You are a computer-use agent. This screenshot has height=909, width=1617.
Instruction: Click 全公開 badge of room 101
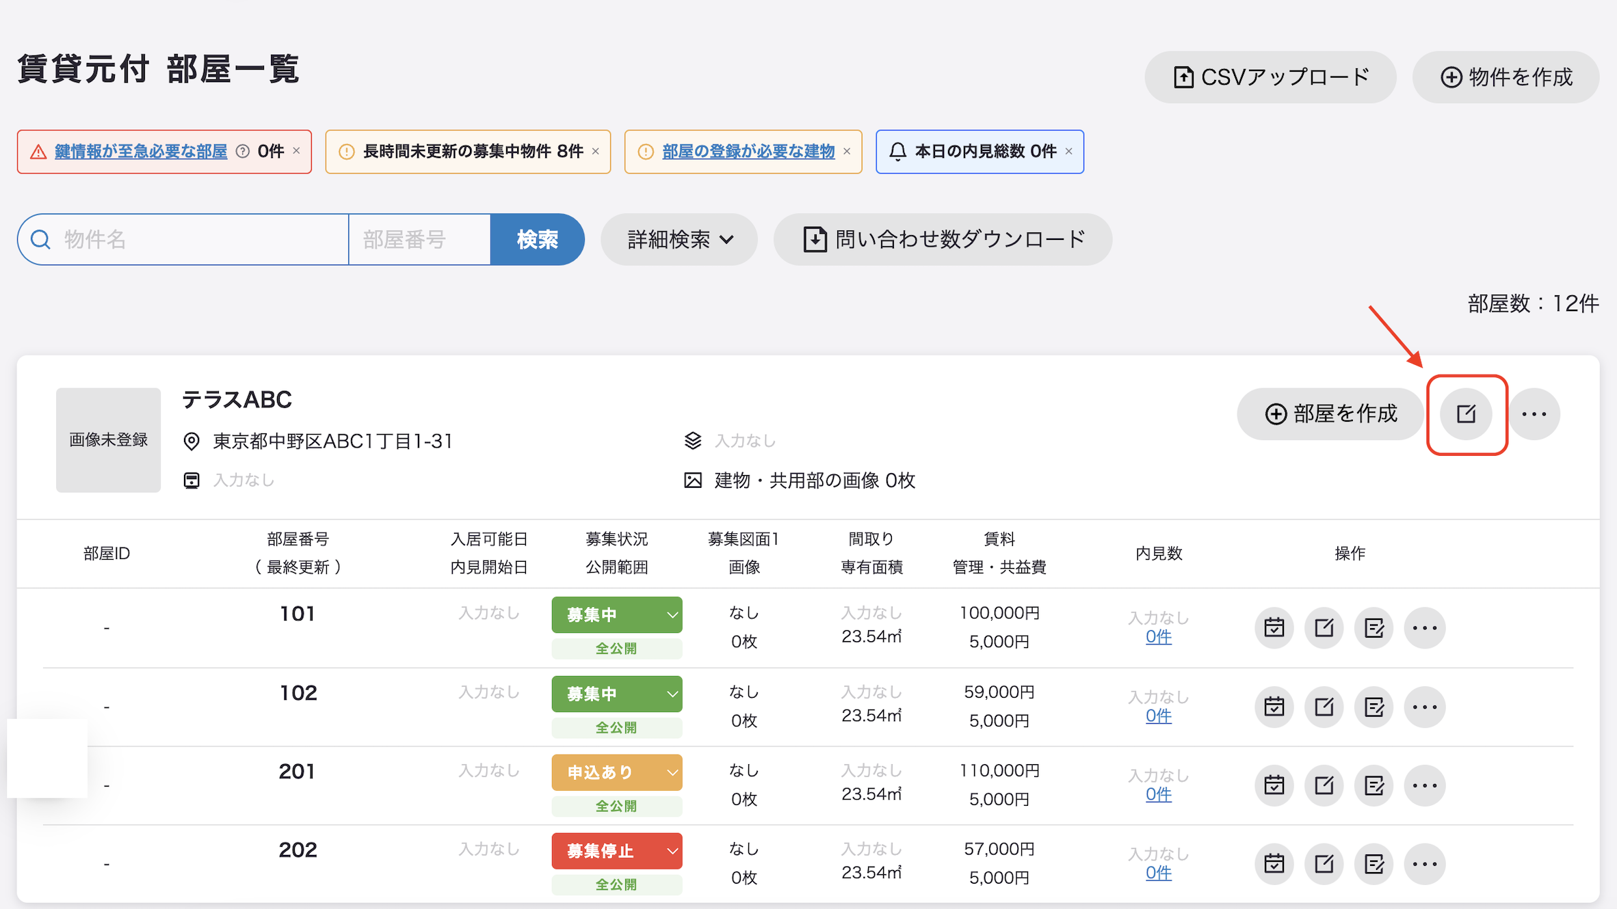(616, 649)
